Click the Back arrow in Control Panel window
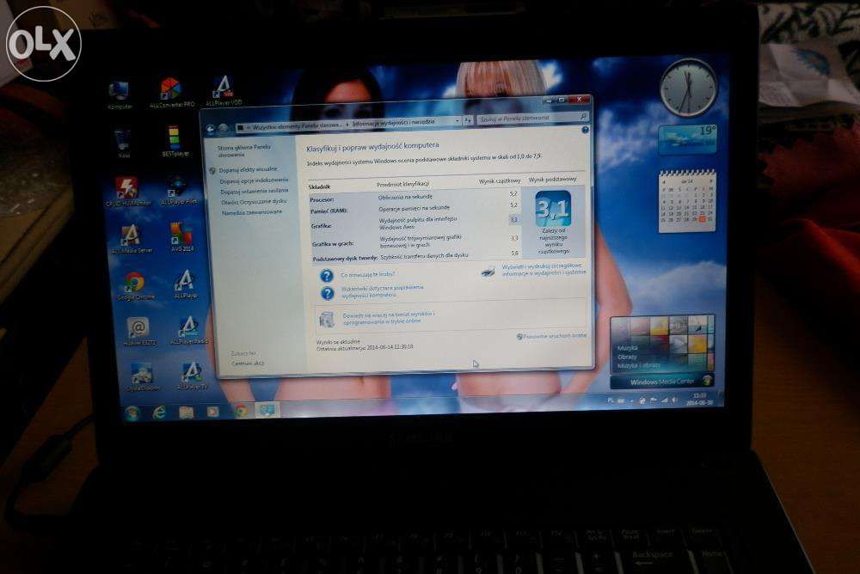 (x=210, y=130)
